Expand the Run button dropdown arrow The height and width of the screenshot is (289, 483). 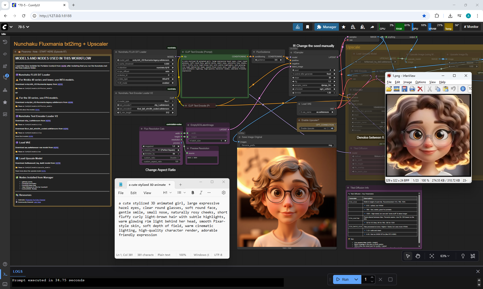(356, 279)
